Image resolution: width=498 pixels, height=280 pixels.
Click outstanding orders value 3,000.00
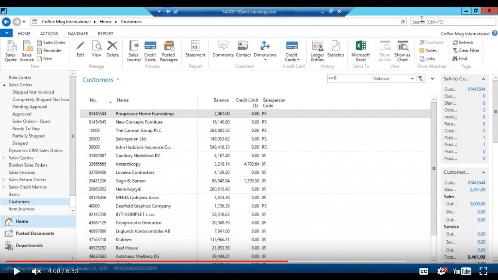click(477, 204)
